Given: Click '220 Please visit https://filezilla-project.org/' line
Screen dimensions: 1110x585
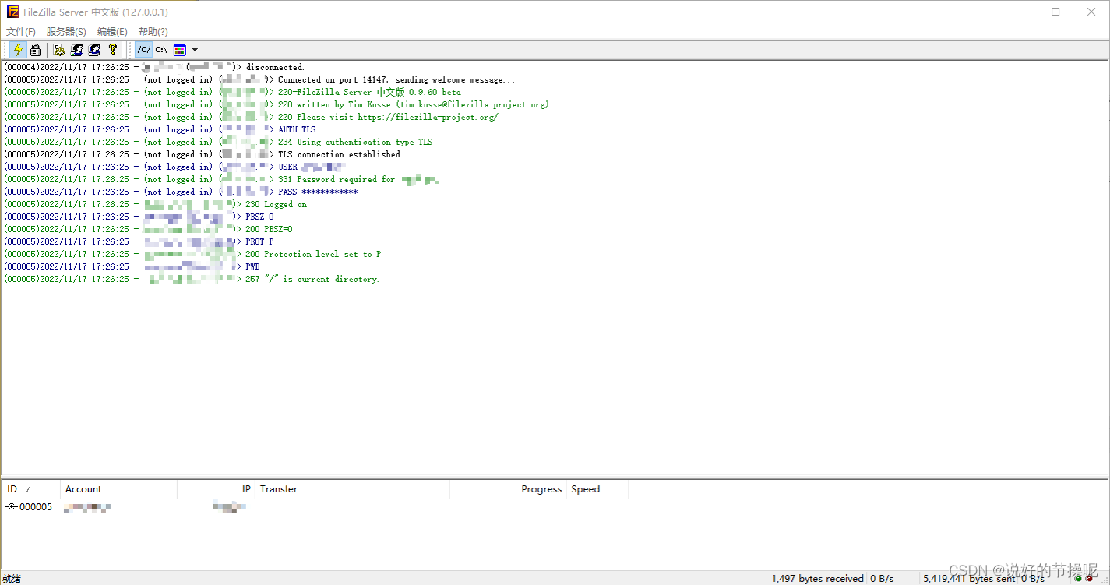Looking at the screenshot, I should click(x=251, y=117).
